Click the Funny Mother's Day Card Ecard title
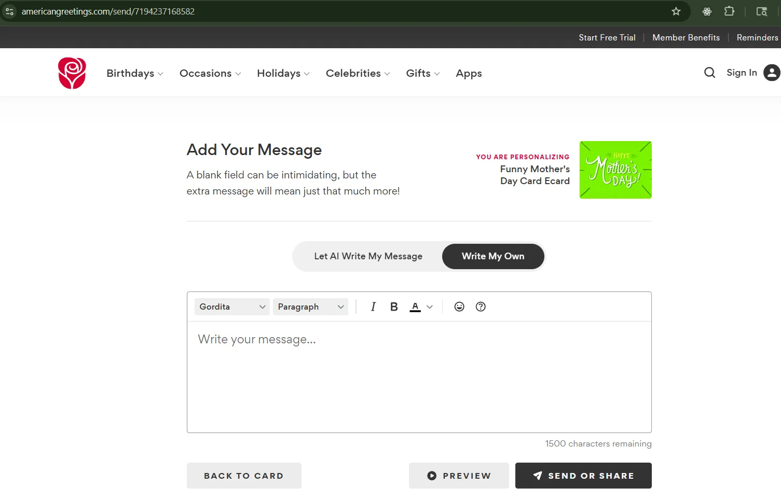The width and height of the screenshot is (781, 501). 535,175
